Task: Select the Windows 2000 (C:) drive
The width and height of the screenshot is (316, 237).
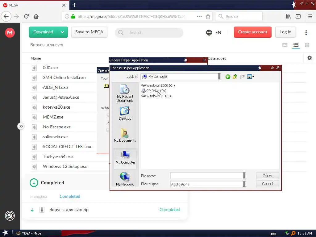Action: (x=158, y=85)
